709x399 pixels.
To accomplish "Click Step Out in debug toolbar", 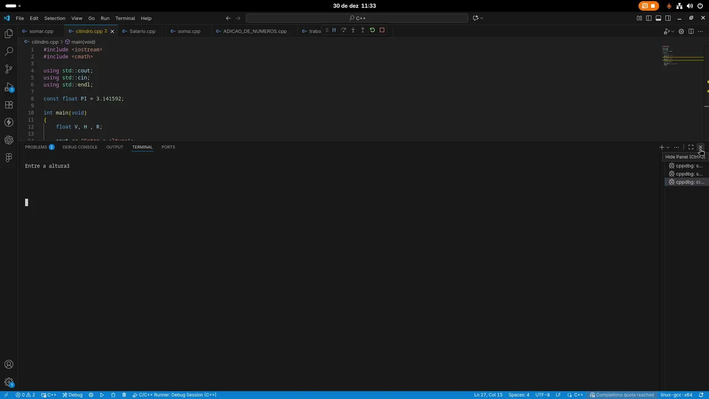I will [x=362, y=30].
